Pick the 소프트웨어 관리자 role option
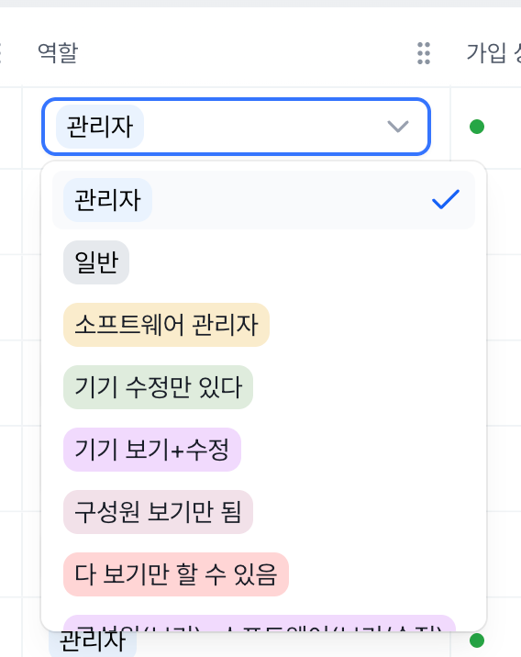The width and height of the screenshot is (521, 657). click(166, 325)
